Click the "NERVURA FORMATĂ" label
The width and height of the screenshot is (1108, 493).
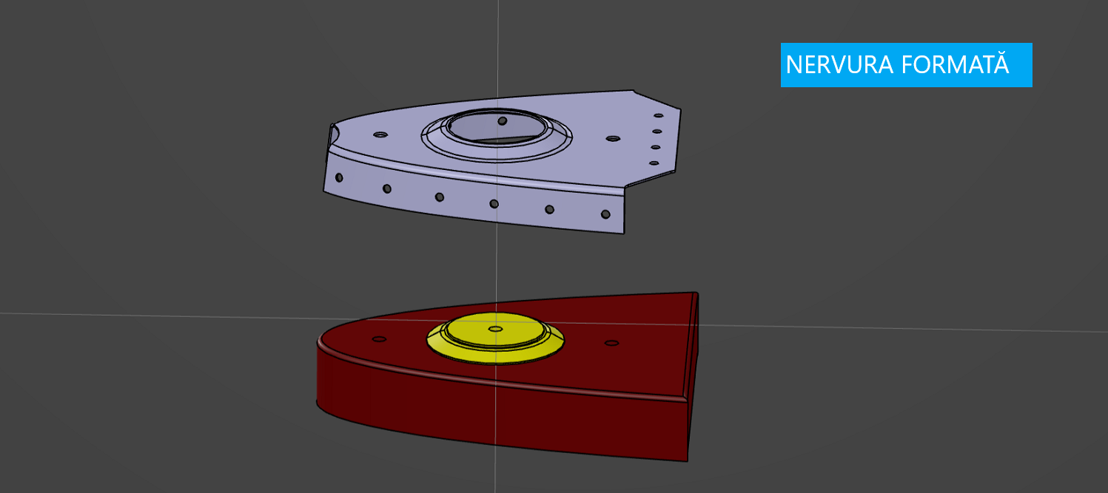(906, 65)
